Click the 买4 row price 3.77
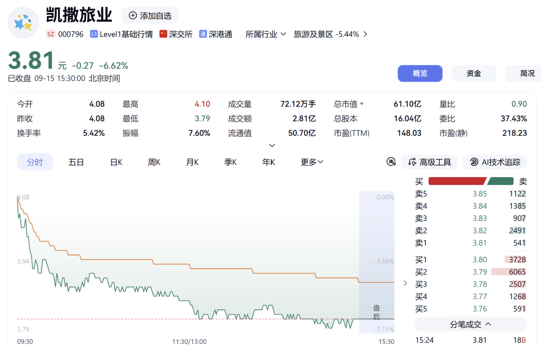 click(479, 296)
